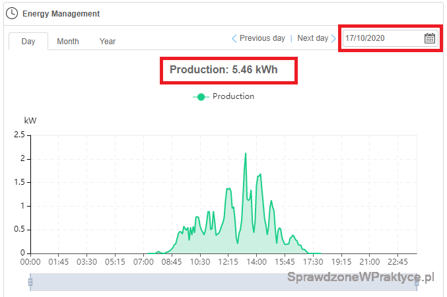447x297 pixels.
Task: Click the highest production peak on chart
Action: tap(246, 154)
